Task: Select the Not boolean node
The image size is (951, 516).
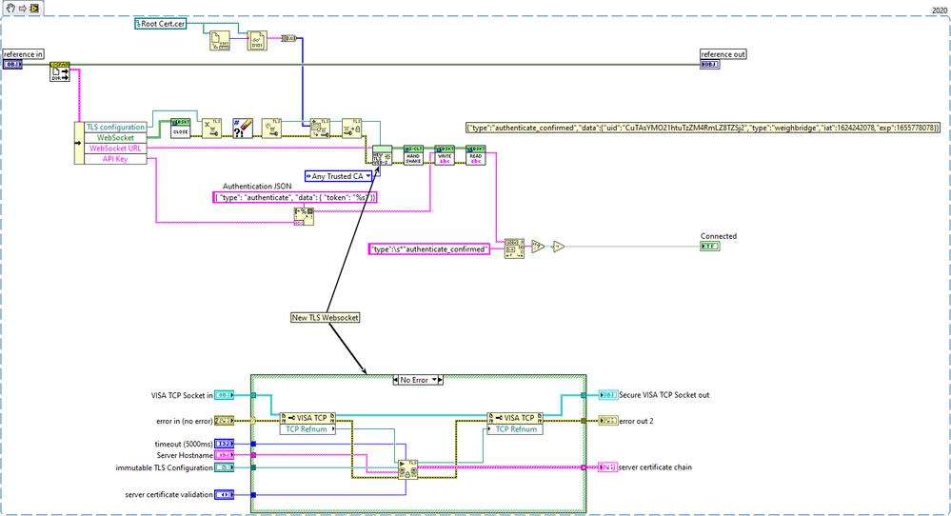Action: 558,247
